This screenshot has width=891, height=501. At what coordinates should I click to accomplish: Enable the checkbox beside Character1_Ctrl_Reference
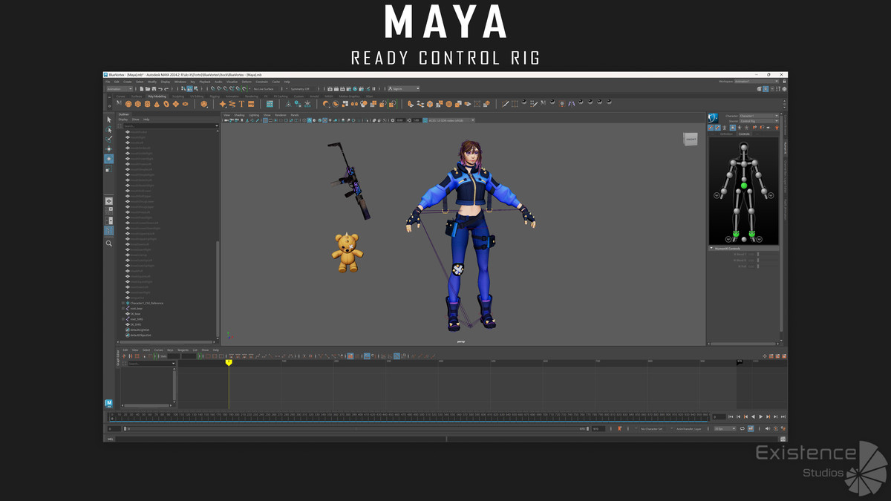[123, 303]
